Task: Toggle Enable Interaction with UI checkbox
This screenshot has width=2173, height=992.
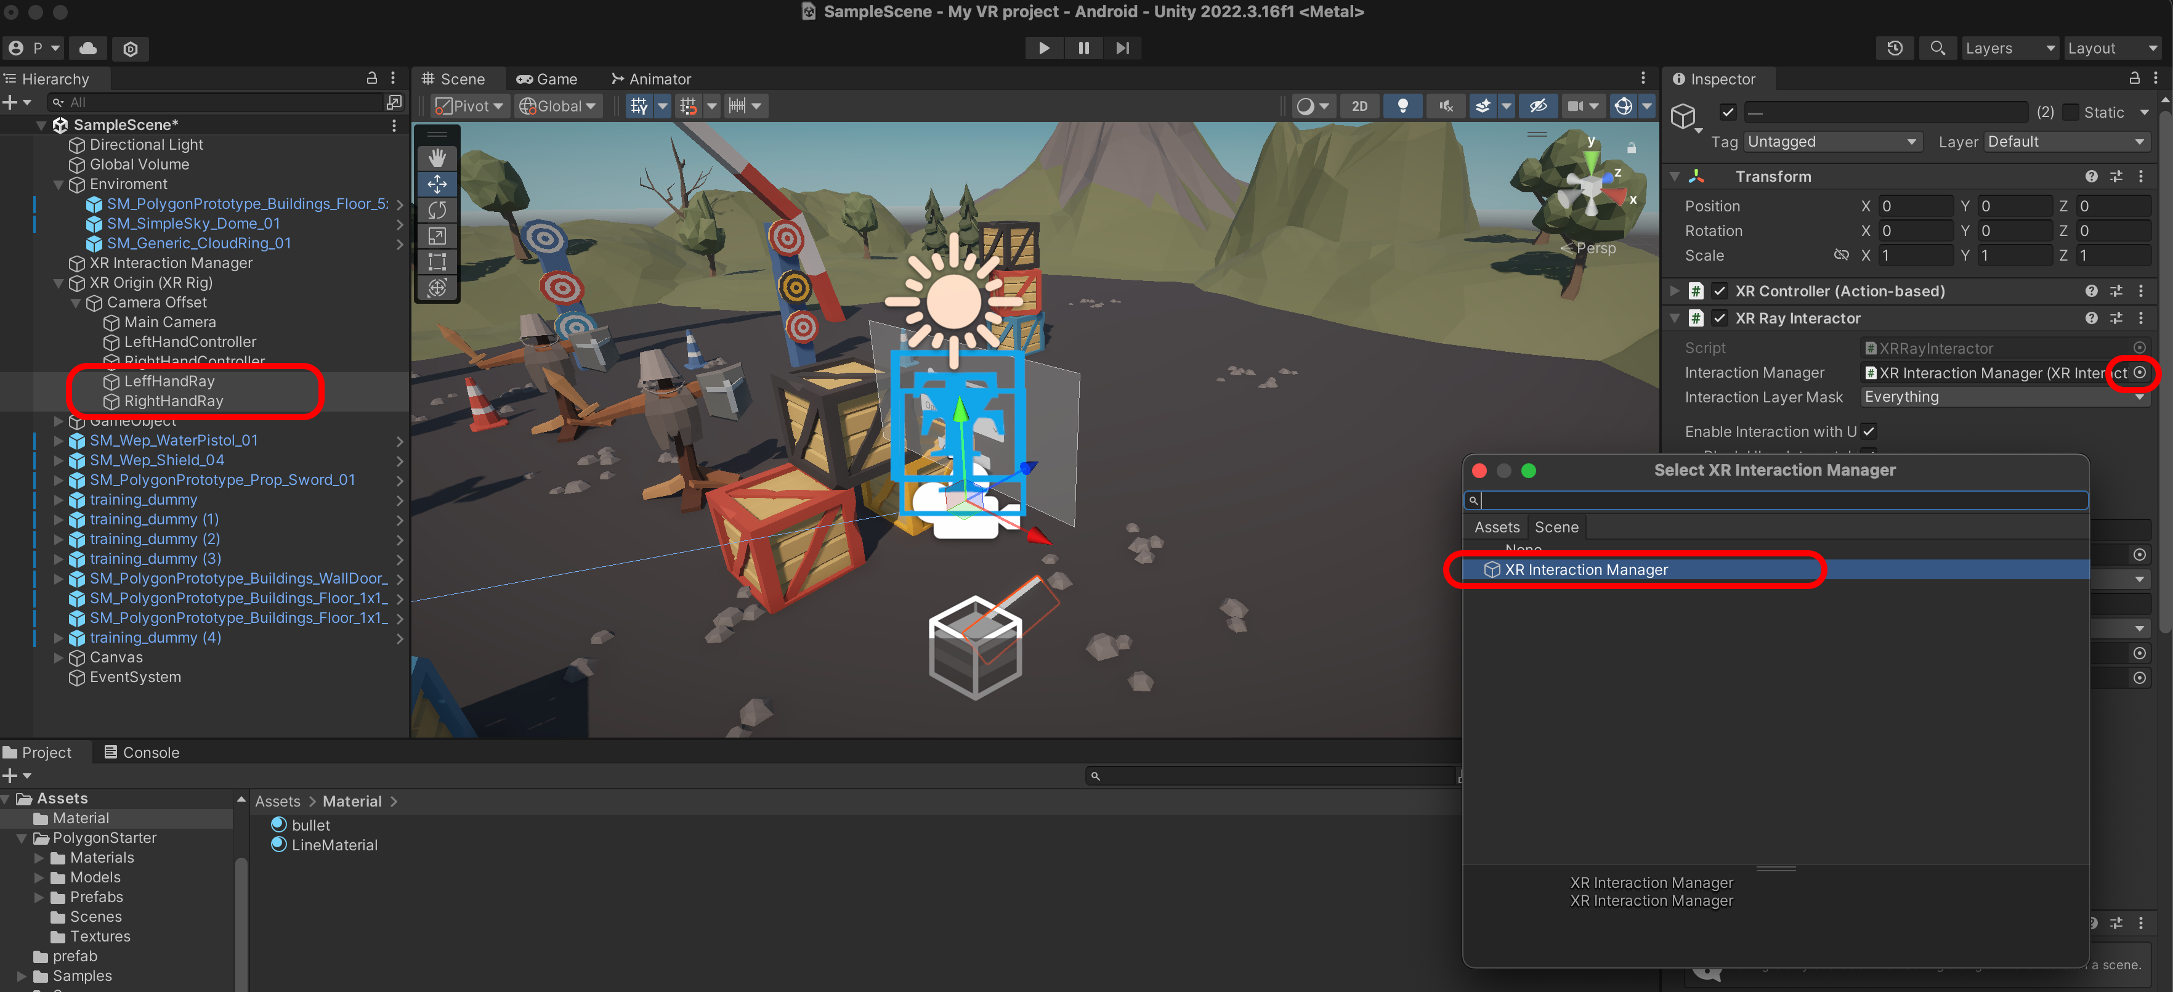Action: 1869,431
